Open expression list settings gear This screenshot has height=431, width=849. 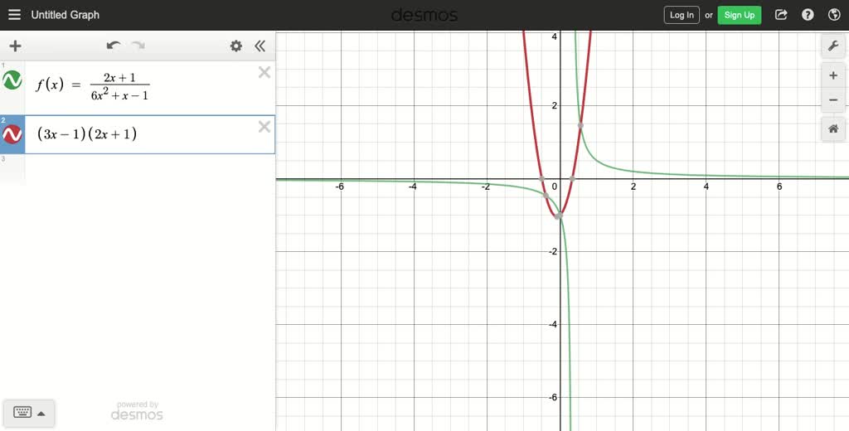click(236, 46)
